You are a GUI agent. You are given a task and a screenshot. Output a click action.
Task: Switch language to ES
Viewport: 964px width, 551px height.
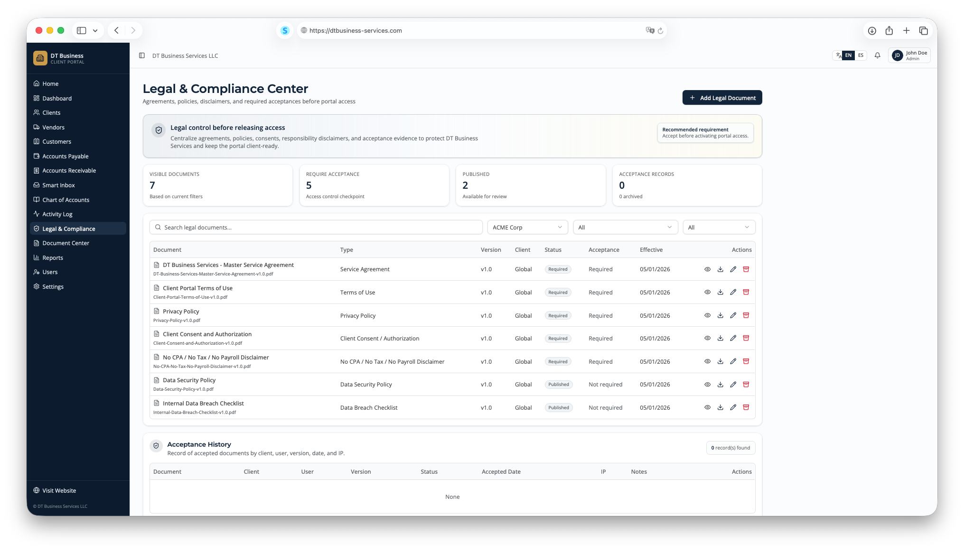pos(861,55)
